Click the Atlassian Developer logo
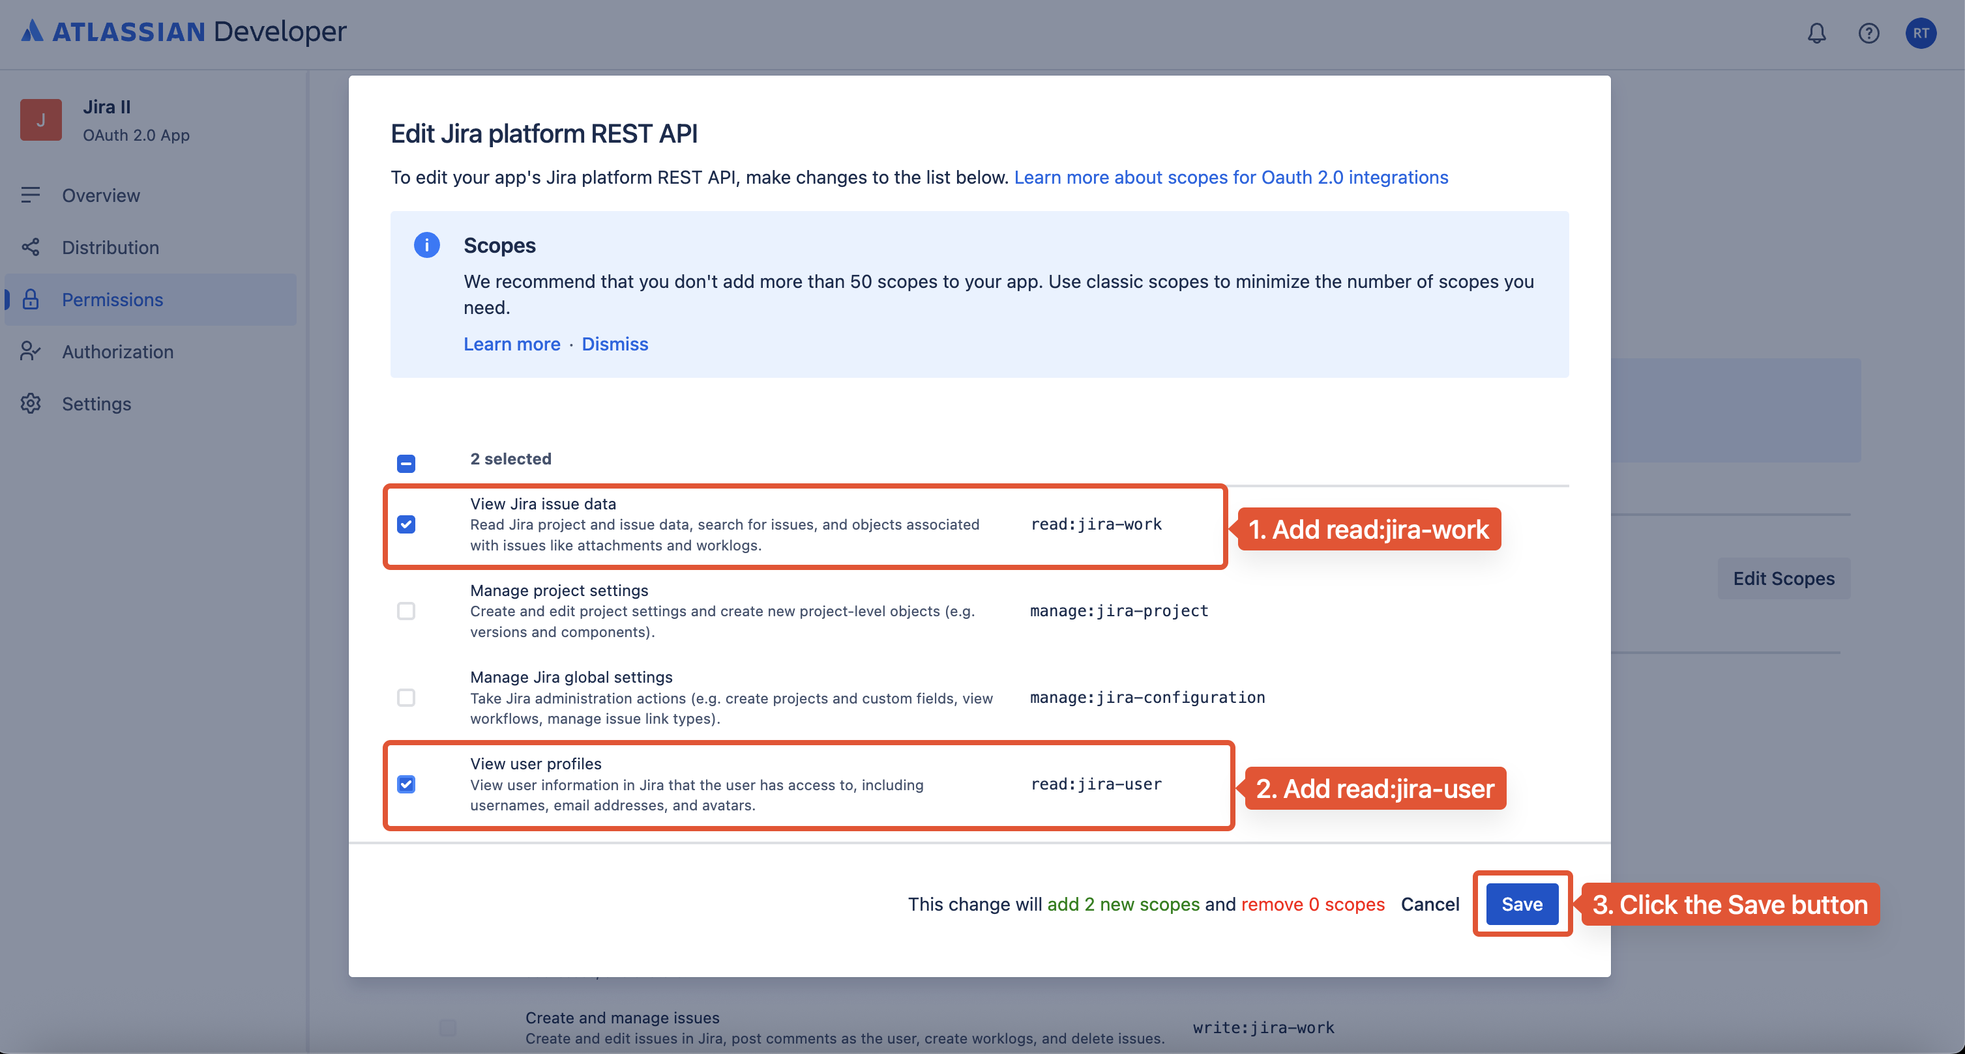Viewport: 1965px width, 1054px height. [x=183, y=31]
